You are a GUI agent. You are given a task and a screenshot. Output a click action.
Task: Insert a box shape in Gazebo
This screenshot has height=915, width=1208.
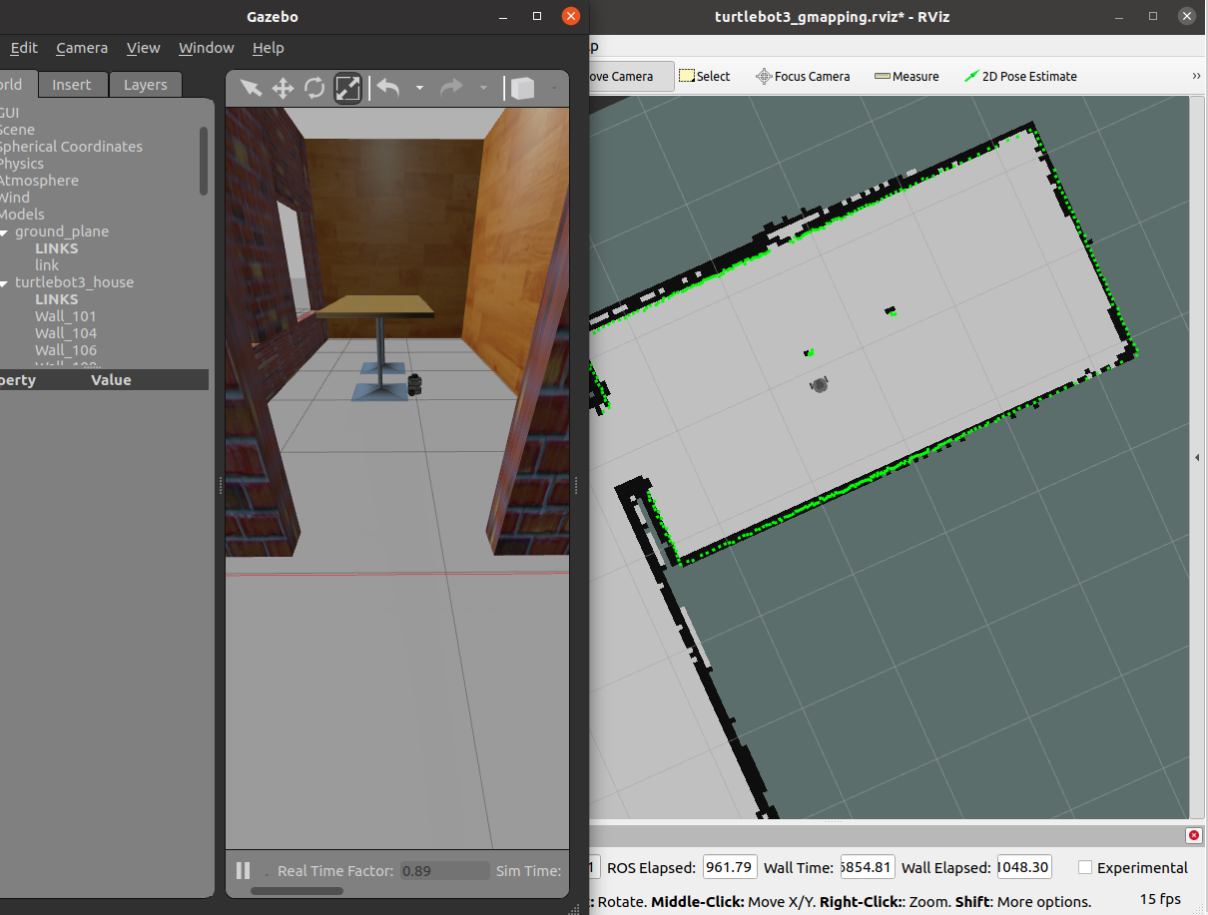coord(522,88)
